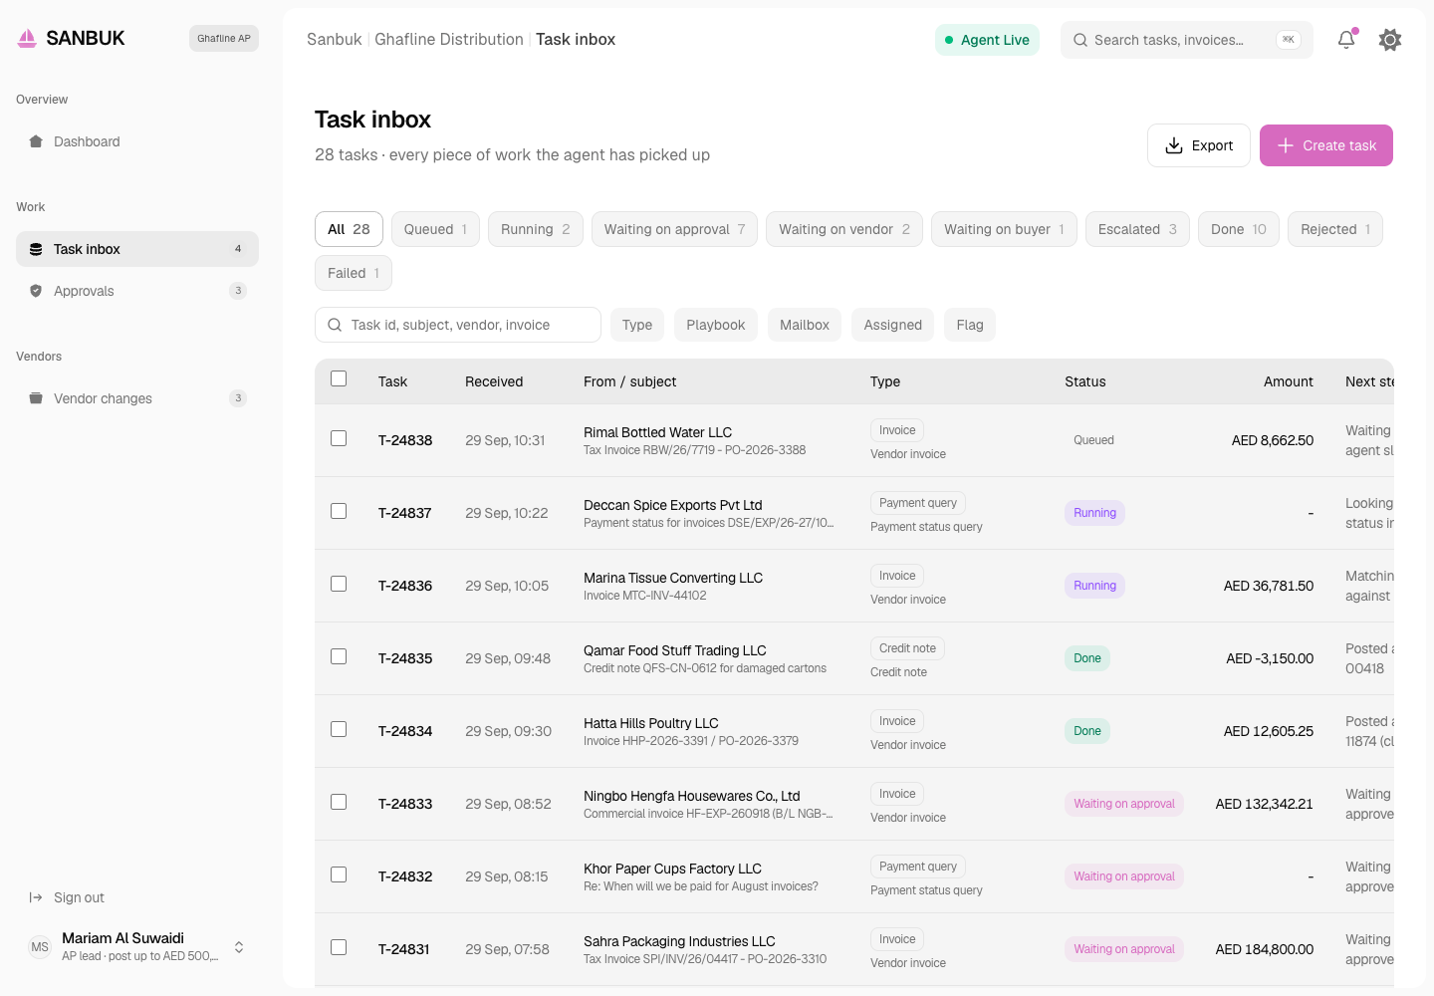
Task: Tick the T-24836 row checkbox
Action: pos(339,584)
